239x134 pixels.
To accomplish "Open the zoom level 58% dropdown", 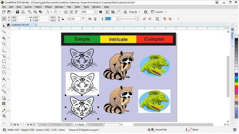I will (x=96, y=12).
